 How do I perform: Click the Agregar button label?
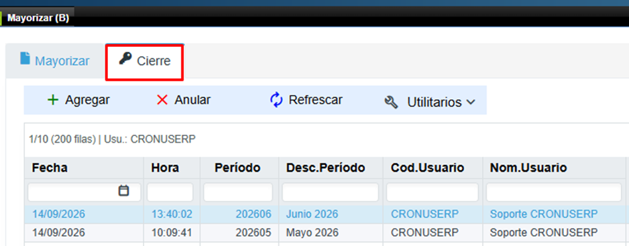coord(87,100)
